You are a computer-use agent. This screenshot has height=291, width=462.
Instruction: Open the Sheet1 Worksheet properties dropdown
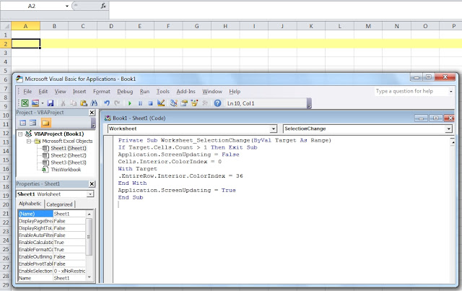(90, 194)
